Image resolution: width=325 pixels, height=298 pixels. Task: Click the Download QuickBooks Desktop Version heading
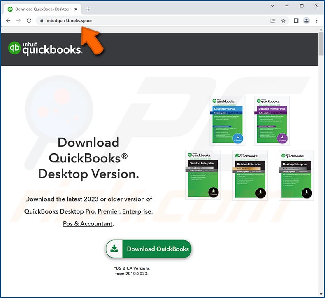pyautogui.click(x=88, y=158)
